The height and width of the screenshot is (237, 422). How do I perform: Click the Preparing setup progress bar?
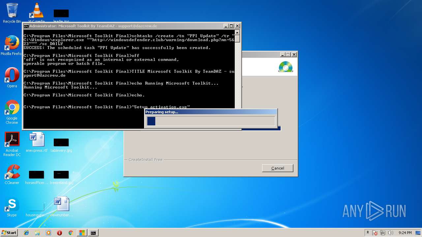point(211,121)
